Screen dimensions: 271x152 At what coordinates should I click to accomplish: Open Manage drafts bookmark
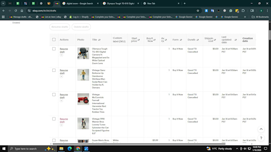coord(21,17)
